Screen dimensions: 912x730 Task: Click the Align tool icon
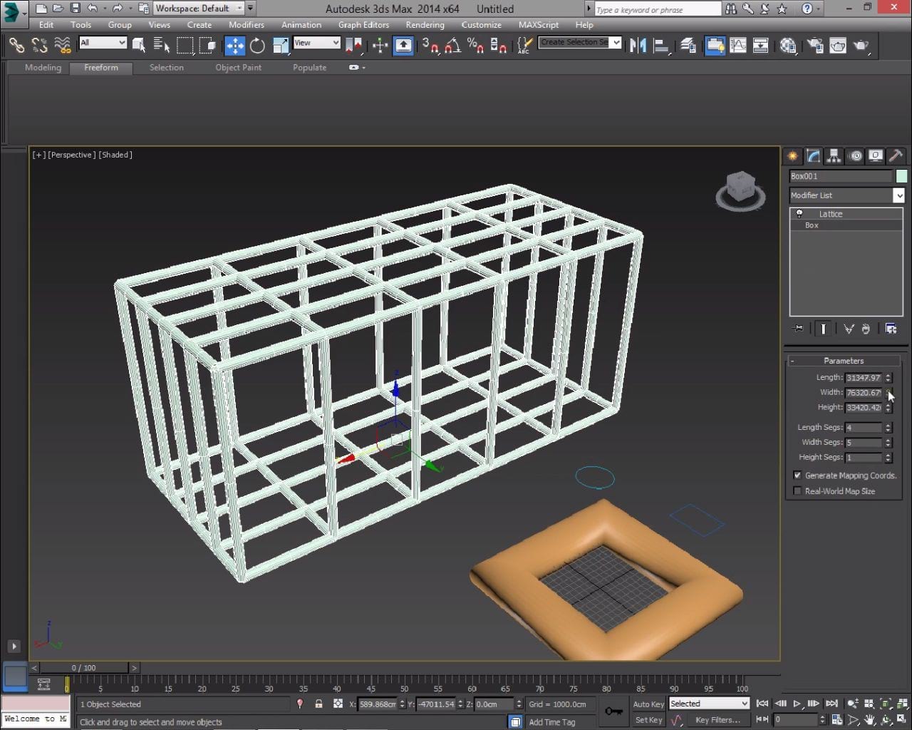pos(662,46)
